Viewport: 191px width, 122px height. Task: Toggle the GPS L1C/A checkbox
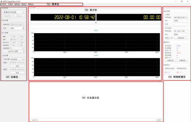[x=11, y=39]
